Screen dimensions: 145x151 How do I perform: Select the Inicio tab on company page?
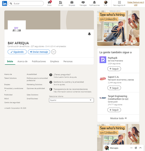coord(10,61)
